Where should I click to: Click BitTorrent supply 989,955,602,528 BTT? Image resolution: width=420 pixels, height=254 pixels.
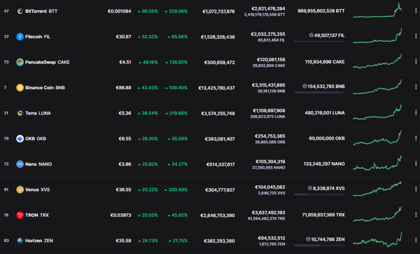[321, 11]
